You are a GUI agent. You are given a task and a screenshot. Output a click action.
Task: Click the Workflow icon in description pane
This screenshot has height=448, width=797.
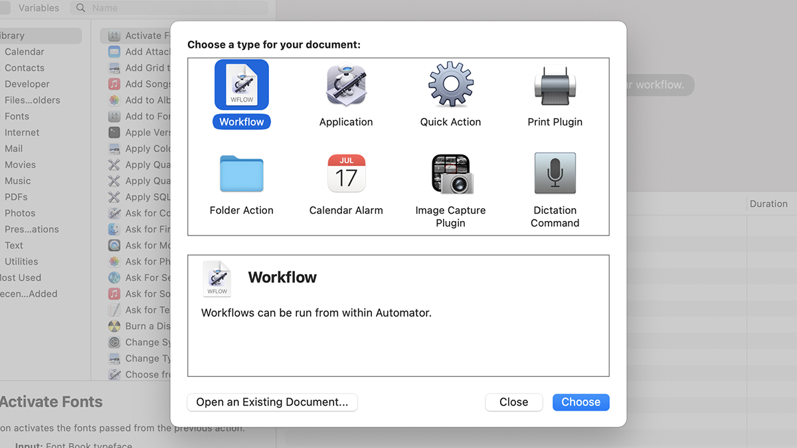click(x=217, y=279)
